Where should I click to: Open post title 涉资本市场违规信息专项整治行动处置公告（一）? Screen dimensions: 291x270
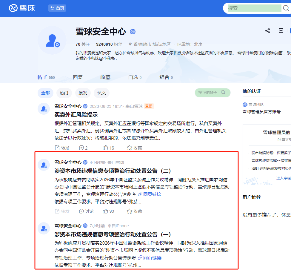(113, 234)
